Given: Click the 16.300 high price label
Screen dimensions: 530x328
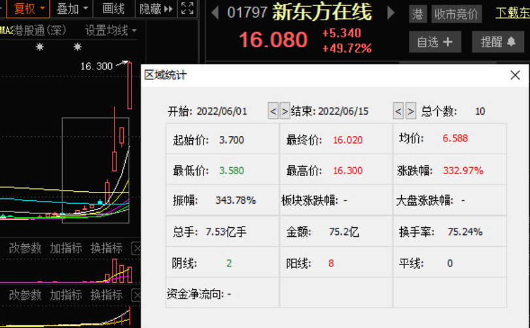Looking at the screenshot, I should [x=96, y=66].
